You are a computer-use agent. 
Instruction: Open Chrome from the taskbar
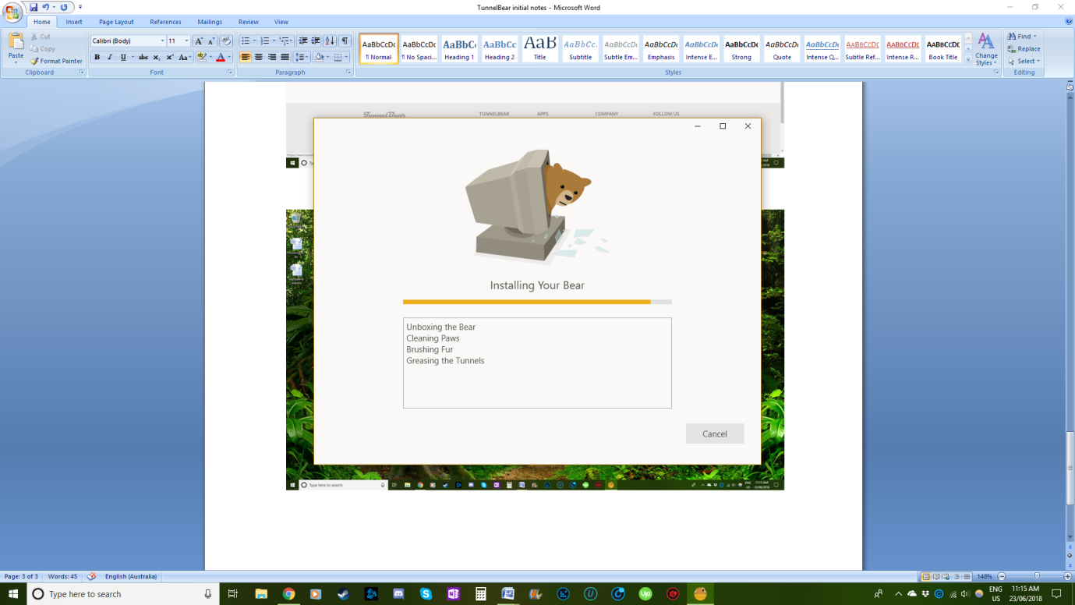tap(288, 594)
